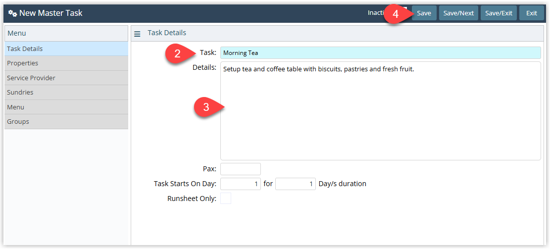Click the New Master Task title text
The height and width of the screenshot is (249, 550).
[x=51, y=13]
